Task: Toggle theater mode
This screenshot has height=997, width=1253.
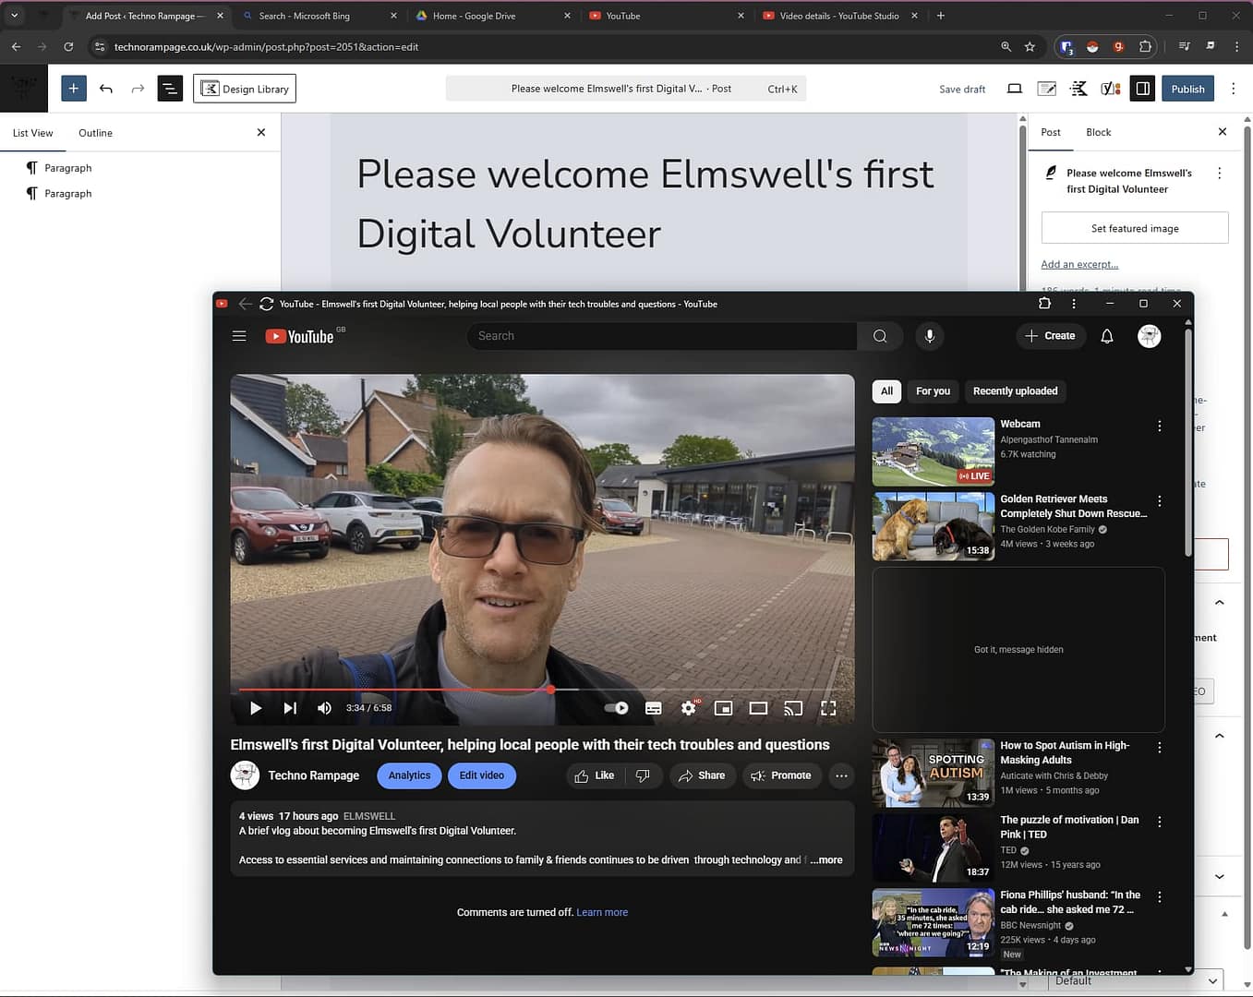Action: pyautogui.click(x=758, y=708)
